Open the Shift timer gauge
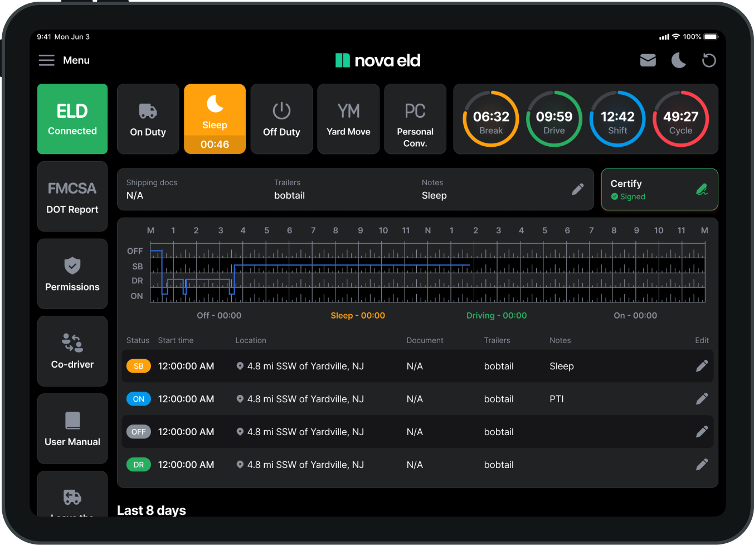Viewport: 754px width, 545px height. click(617, 119)
